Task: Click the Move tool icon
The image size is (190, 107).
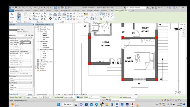Action: (x=50, y=18)
